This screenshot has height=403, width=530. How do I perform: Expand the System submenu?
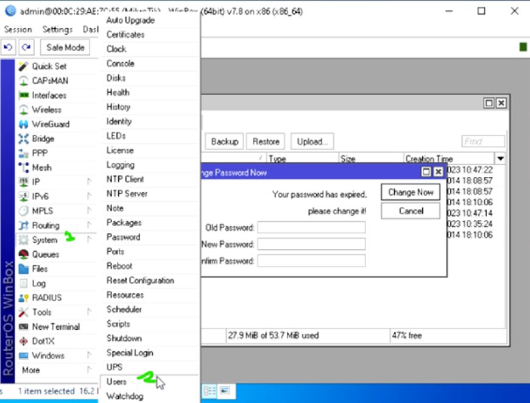click(x=89, y=240)
